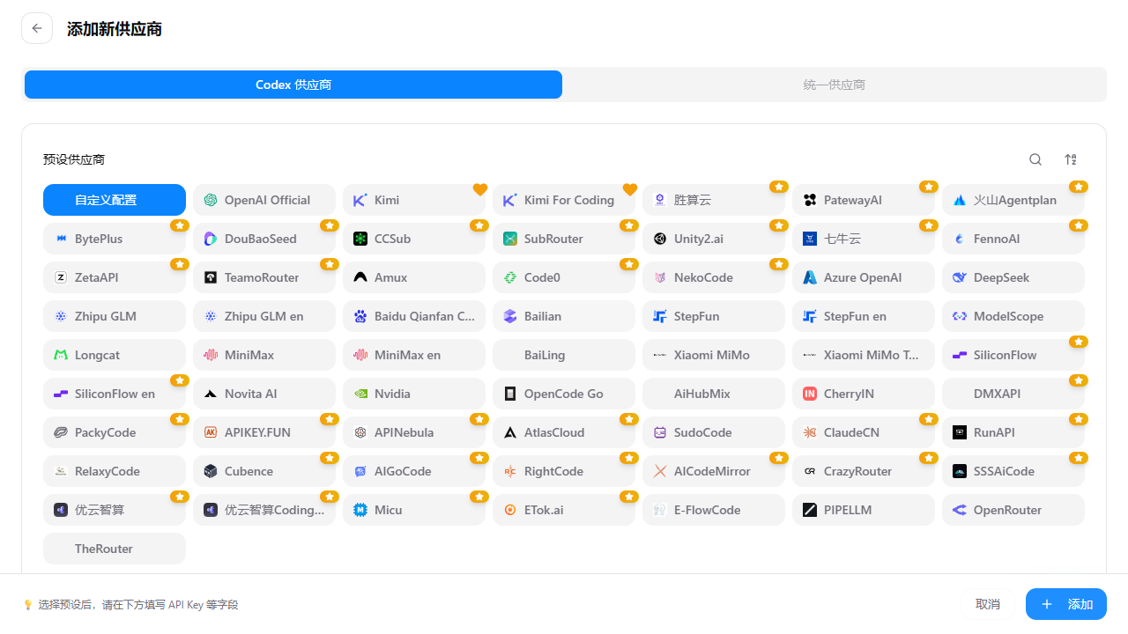Screen dimensions: 1128x634
Task: Open the preset provider search icon
Action: pos(1035,159)
